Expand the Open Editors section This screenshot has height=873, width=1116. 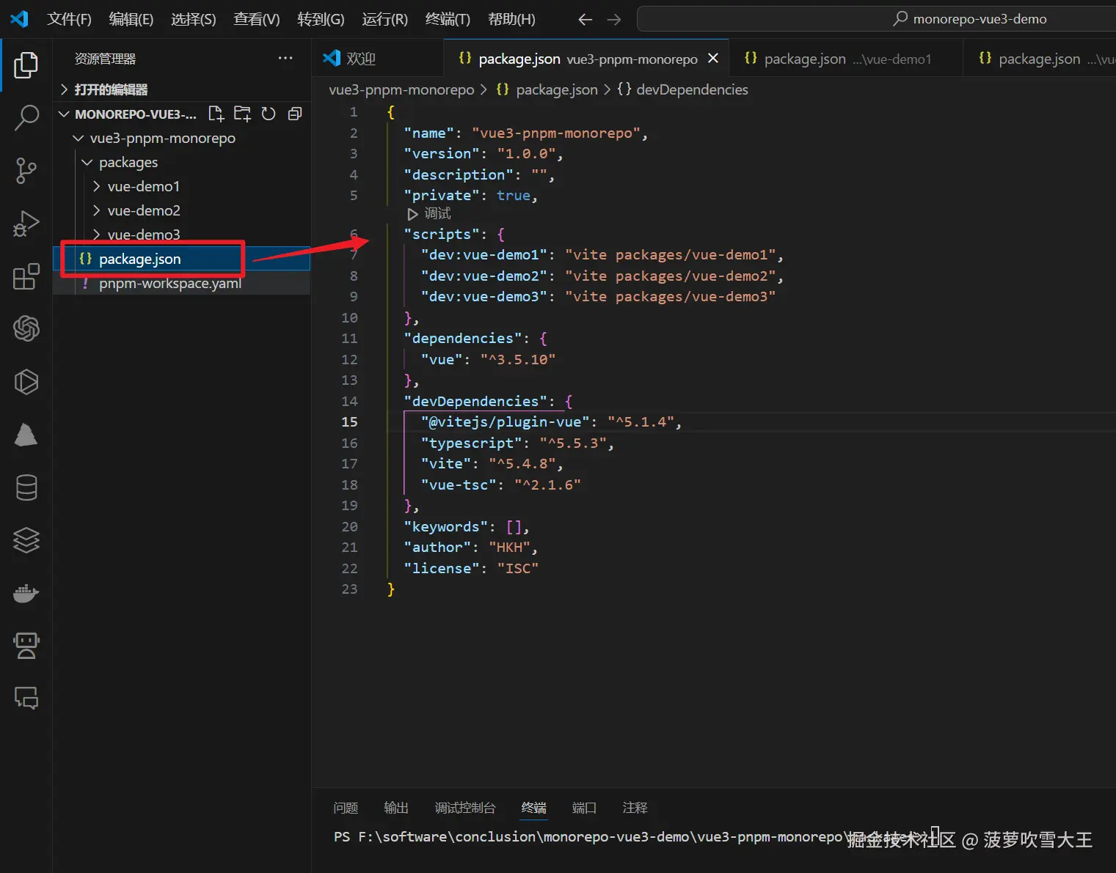click(x=110, y=89)
